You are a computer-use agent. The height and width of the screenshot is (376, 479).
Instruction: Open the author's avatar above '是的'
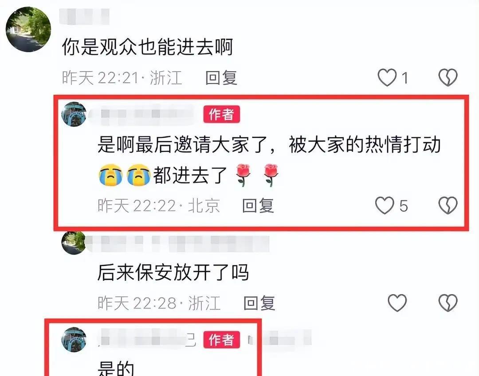74,339
